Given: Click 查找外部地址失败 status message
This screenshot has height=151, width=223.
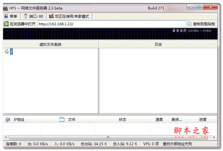Looking at the screenshot, I should point(177,144).
